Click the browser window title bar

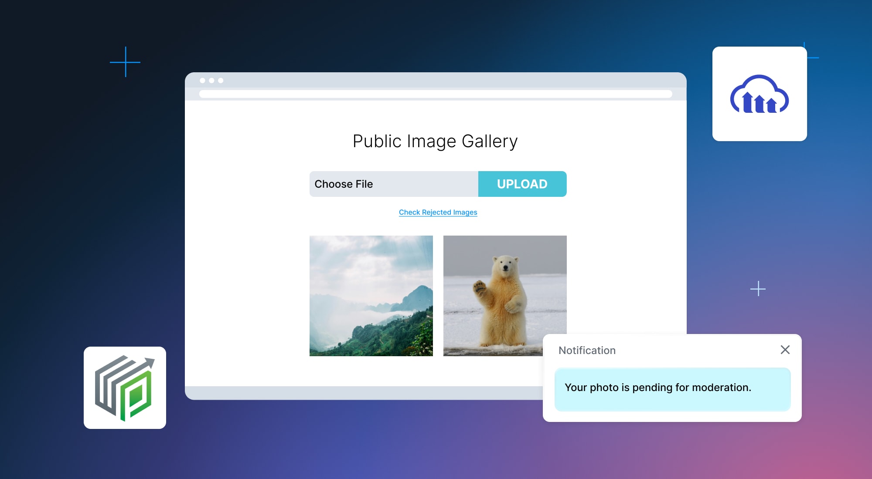pyautogui.click(x=436, y=81)
